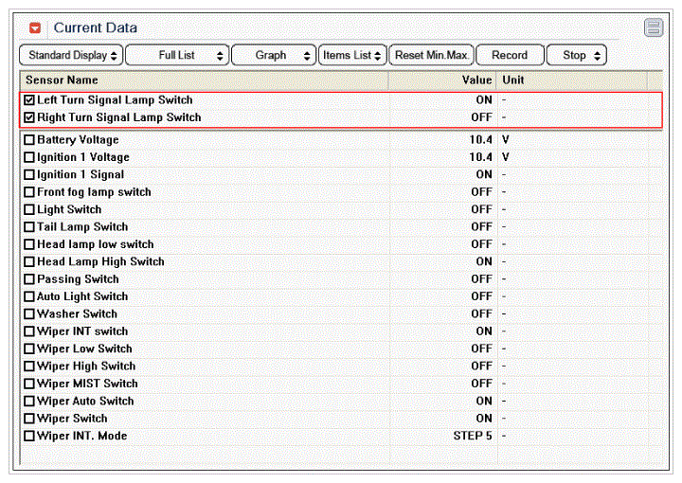
Task: Enable the Front fog lamp switch checkbox
Action: pyautogui.click(x=29, y=192)
